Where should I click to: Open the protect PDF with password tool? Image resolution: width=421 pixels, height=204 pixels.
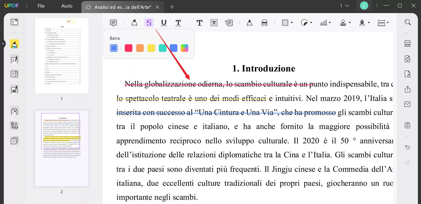click(x=408, y=74)
